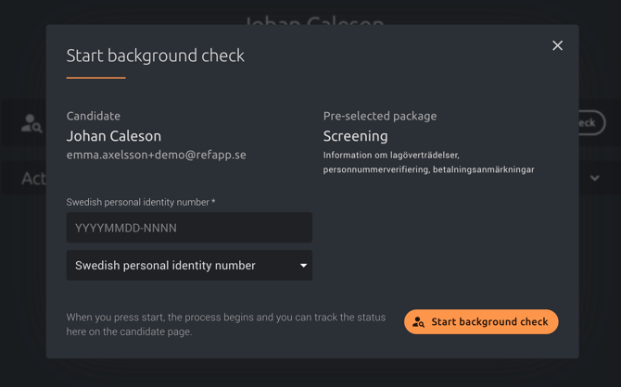Click the candidate name Johan Caleson
This screenshot has height=387, width=621.
pyautogui.click(x=114, y=136)
